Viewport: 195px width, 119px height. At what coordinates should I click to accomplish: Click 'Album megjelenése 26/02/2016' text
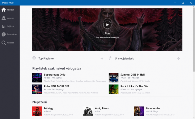[58, 115]
